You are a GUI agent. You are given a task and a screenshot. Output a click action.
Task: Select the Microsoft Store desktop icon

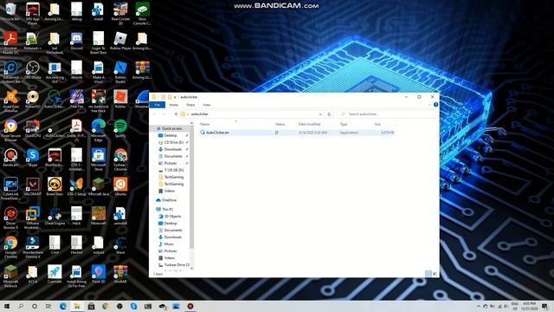click(98, 159)
